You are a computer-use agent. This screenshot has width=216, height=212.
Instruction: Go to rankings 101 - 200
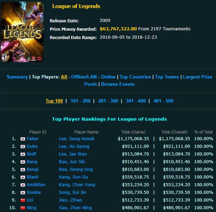[80, 101]
